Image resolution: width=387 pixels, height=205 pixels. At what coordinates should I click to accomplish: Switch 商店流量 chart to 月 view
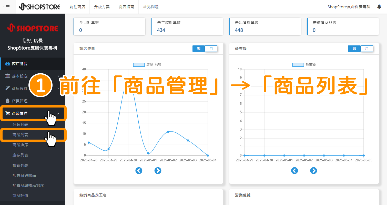(211, 49)
